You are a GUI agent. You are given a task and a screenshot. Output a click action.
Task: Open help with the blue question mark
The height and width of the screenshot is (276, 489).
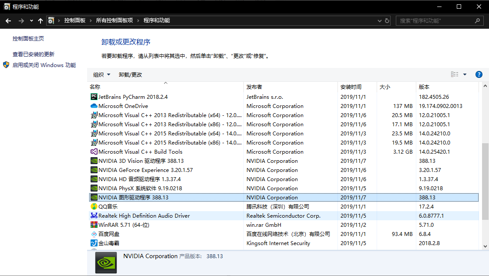[x=479, y=74]
